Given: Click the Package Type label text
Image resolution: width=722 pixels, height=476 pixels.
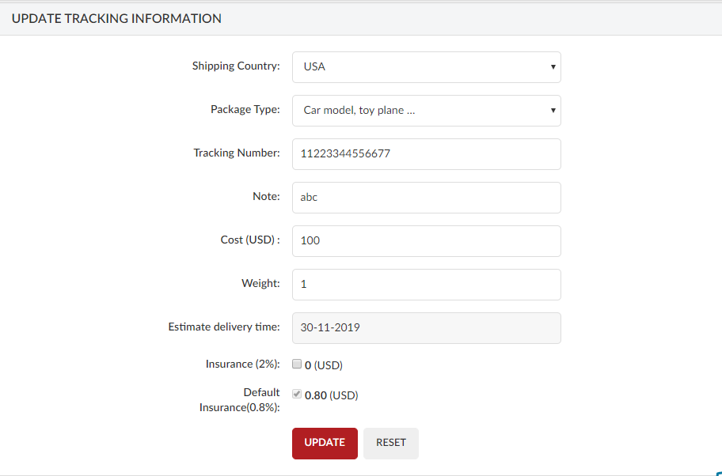Looking at the screenshot, I should pos(245,109).
